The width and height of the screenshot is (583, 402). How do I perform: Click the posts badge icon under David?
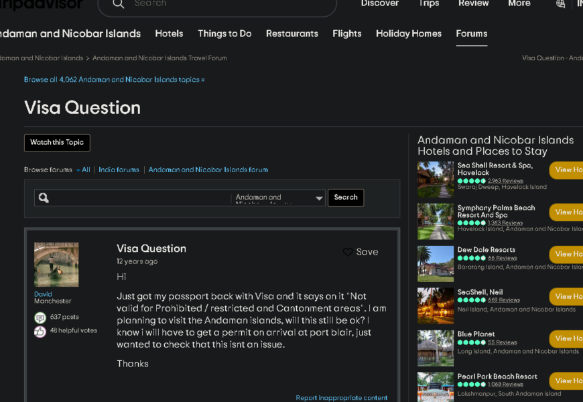click(x=40, y=318)
